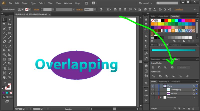The height and width of the screenshot is (111, 200).
Task: Click the cyan gradient slider bar
Action: 173,50
